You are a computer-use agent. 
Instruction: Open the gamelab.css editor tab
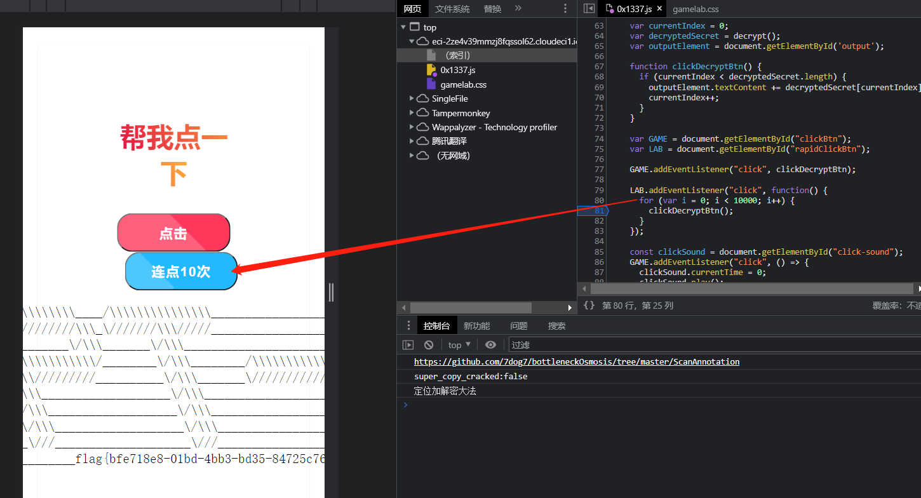696,9
